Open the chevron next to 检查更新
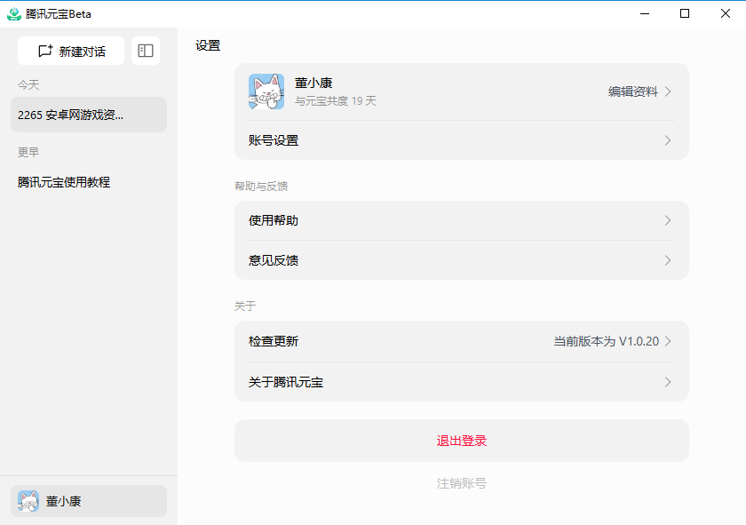 coord(668,341)
